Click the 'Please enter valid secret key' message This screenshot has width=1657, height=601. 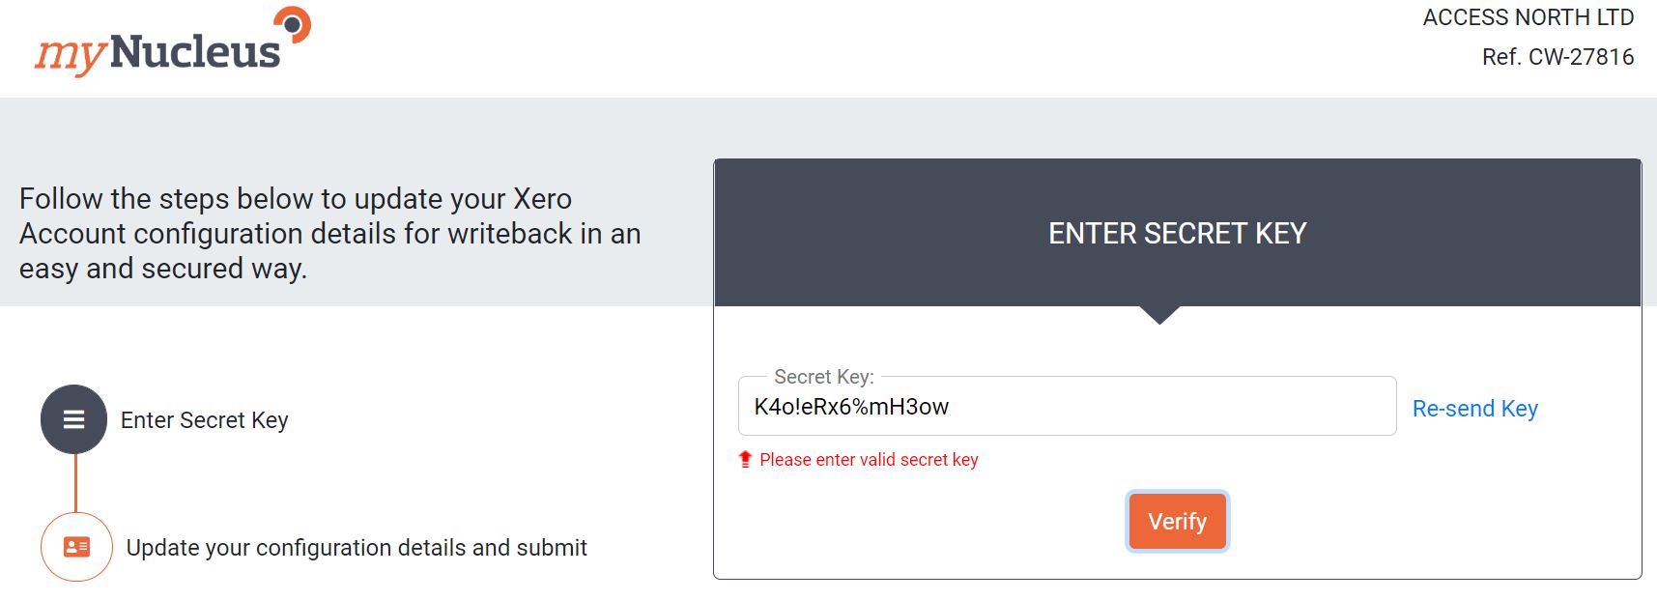coord(869,460)
